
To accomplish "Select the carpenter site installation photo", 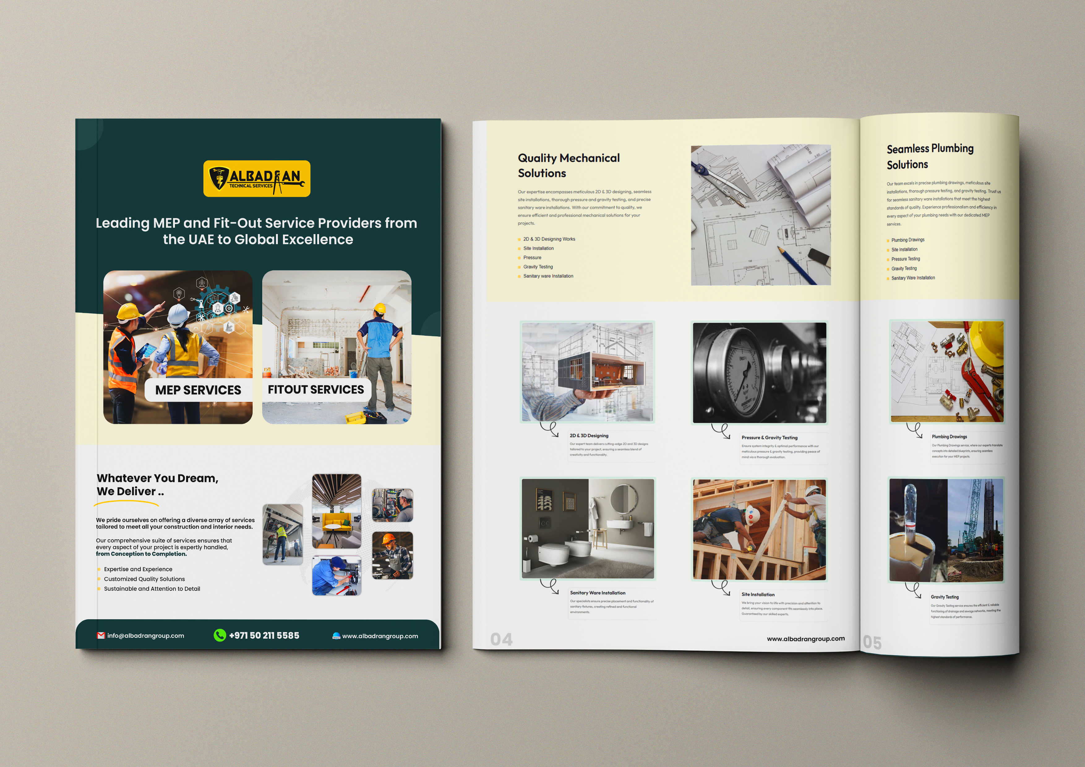I will coord(759,530).
